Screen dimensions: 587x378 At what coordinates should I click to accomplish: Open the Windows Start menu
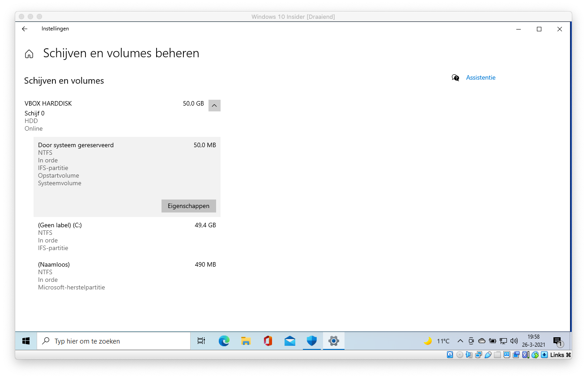coord(26,341)
